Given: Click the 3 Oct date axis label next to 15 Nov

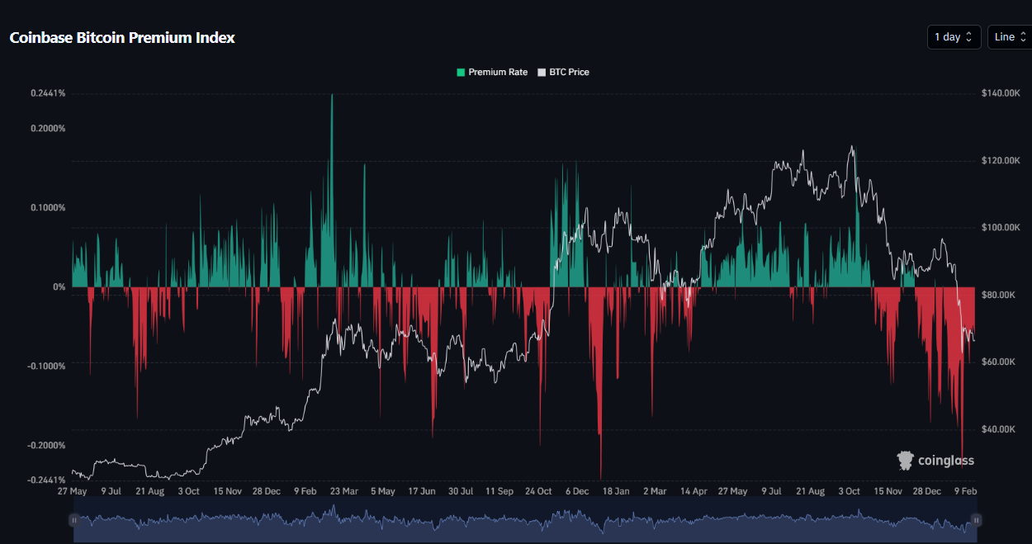Looking at the screenshot, I should (188, 491).
